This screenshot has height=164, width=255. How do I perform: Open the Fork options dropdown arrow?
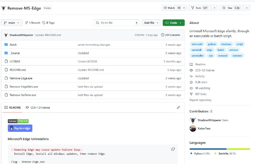[x=214, y=8]
